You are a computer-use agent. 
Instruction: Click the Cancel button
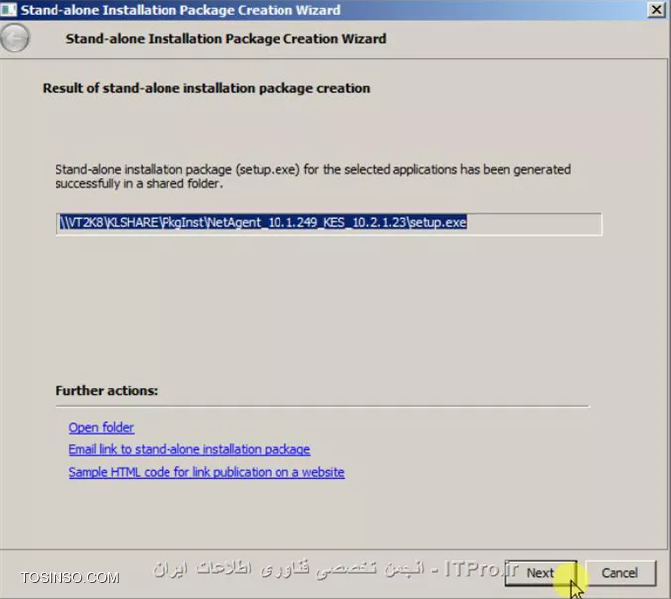(x=619, y=573)
